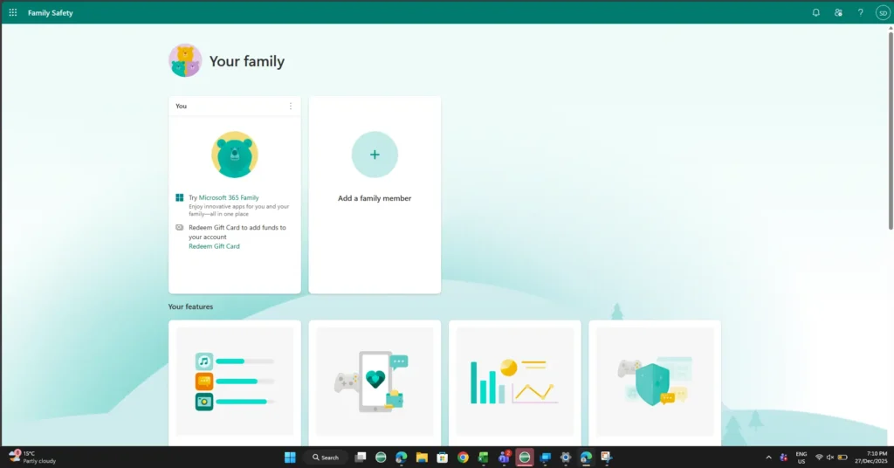Image resolution: width=894 pixels, height=468 pixels.
Task: Open File Explorer from taskbar
Action: click(x=422, y=458)
